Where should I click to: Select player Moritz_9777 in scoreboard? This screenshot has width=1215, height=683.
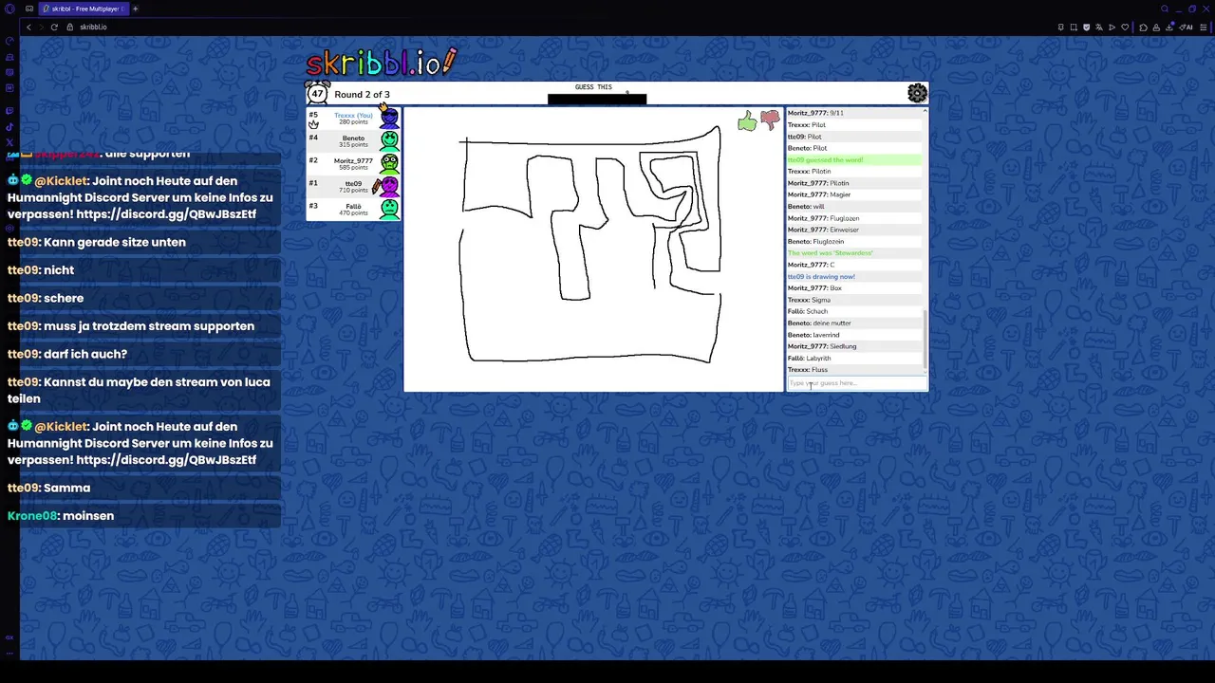pos(353,163)
